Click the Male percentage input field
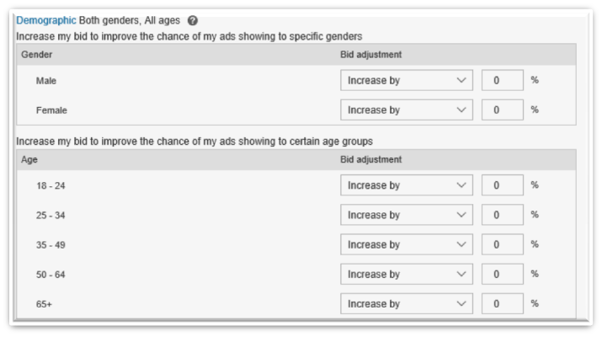The width and height of the screenshot is (602, 337). click(502, 81)
